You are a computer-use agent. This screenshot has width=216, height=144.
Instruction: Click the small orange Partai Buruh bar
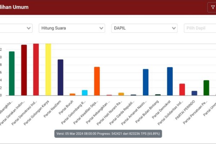point(72,95)
